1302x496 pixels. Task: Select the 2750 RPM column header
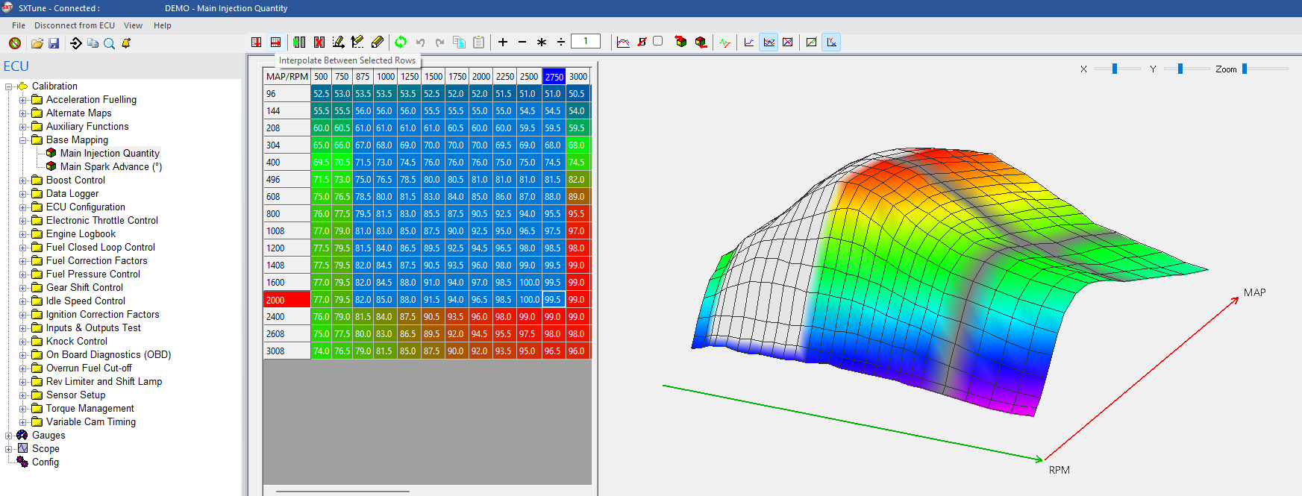[554, 77]
